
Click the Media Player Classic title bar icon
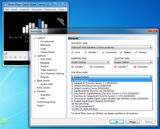(5, 4)
